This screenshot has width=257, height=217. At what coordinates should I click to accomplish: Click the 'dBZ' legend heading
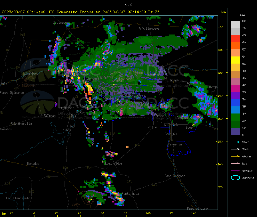242,15
